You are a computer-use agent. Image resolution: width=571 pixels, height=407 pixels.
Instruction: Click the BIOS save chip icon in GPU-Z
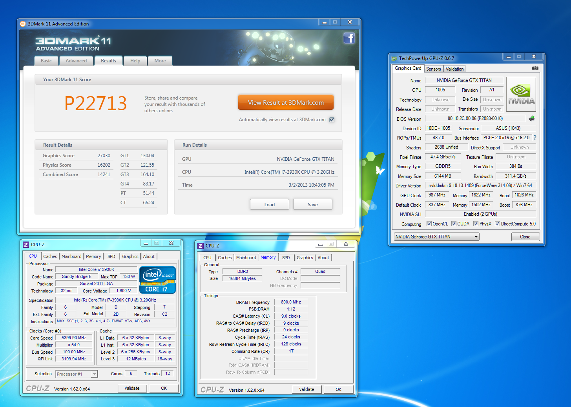pyautogui.click(x=532, y=118)
